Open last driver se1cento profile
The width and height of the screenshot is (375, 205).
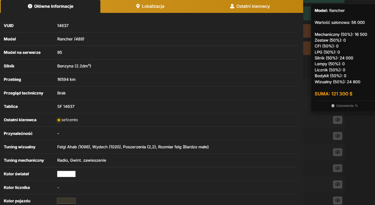pyautogui.click(x=70, y=120)
